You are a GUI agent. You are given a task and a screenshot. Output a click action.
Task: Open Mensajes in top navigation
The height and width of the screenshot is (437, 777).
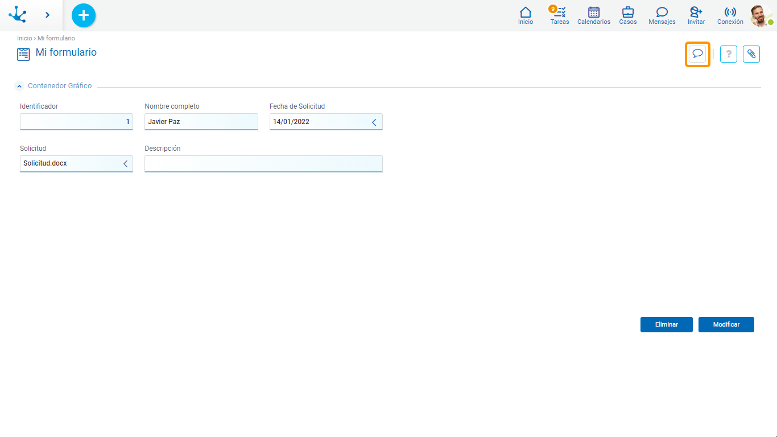[x=662, y=15]
